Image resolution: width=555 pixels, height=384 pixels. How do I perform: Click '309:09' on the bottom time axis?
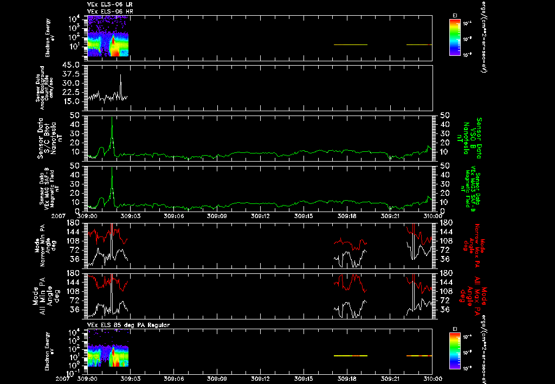[x=217, y=379]
